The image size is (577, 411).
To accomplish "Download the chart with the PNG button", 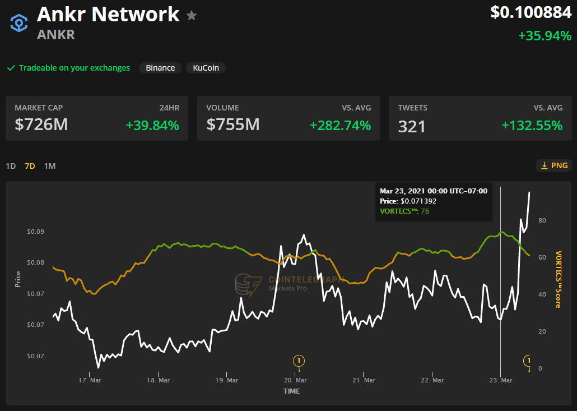I will point(554,166).
